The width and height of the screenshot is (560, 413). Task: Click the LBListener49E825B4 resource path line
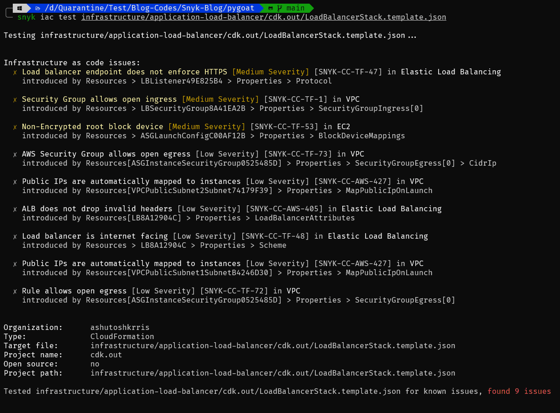[177, 81]
